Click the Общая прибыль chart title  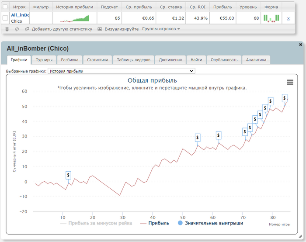152,80
